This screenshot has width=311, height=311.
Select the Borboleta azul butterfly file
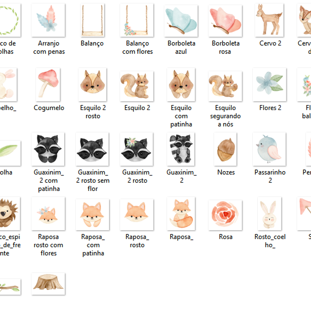(181, 21)
